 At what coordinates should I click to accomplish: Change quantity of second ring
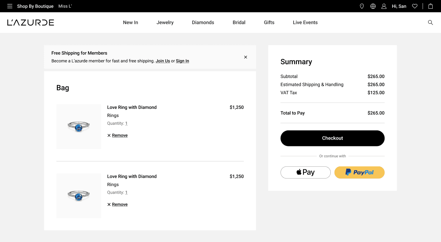pyautogui.click(x=126, y=192)
